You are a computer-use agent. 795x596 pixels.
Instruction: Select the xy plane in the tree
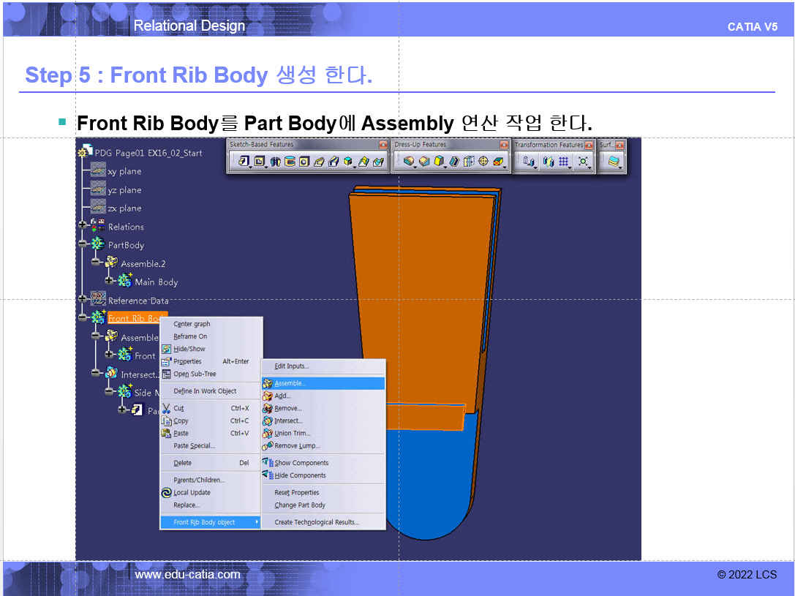point(124,171)
